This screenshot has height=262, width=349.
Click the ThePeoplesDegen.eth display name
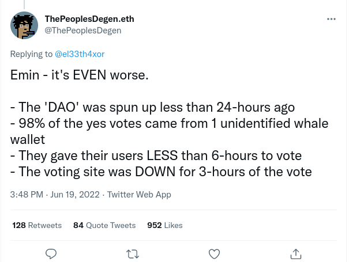pos(89,19)
